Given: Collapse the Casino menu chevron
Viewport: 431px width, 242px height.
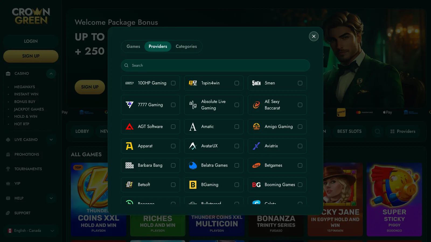Looking at the screenshot, I should click(x=51, y=74).
